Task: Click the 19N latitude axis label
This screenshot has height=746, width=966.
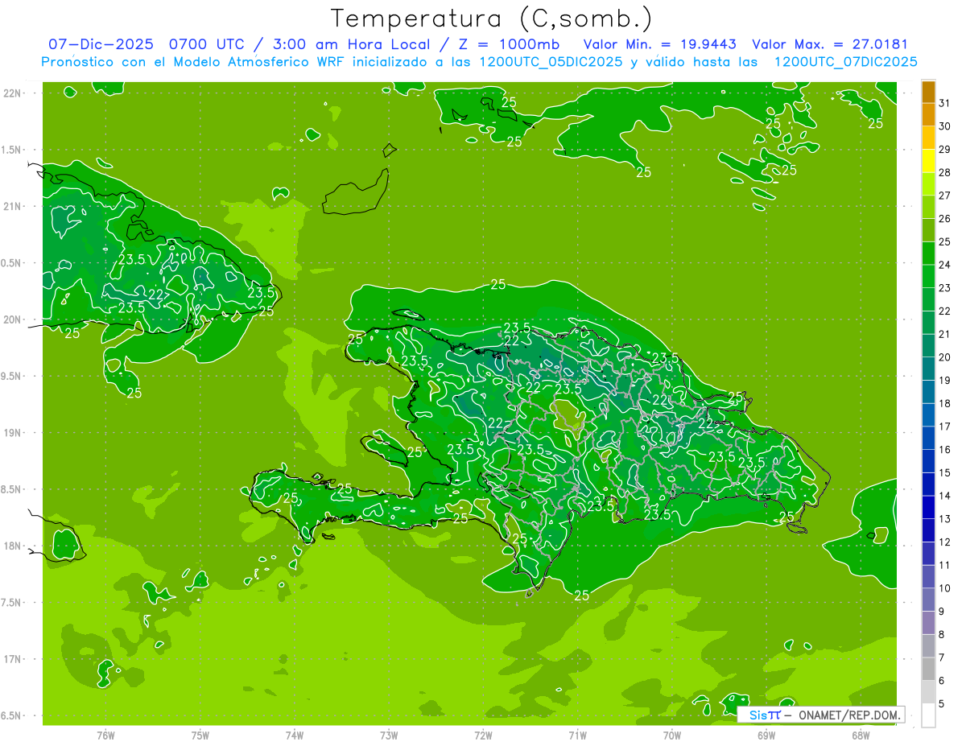Action: coord(14,433)
